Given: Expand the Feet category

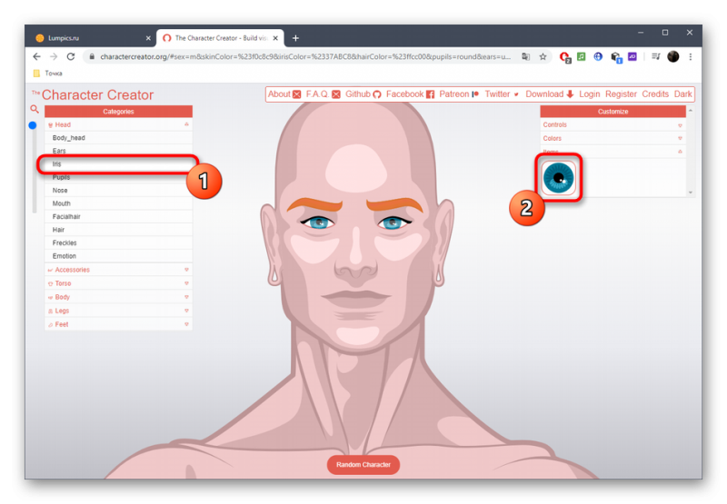Looking at the screenshot, I should click(118, 324).
